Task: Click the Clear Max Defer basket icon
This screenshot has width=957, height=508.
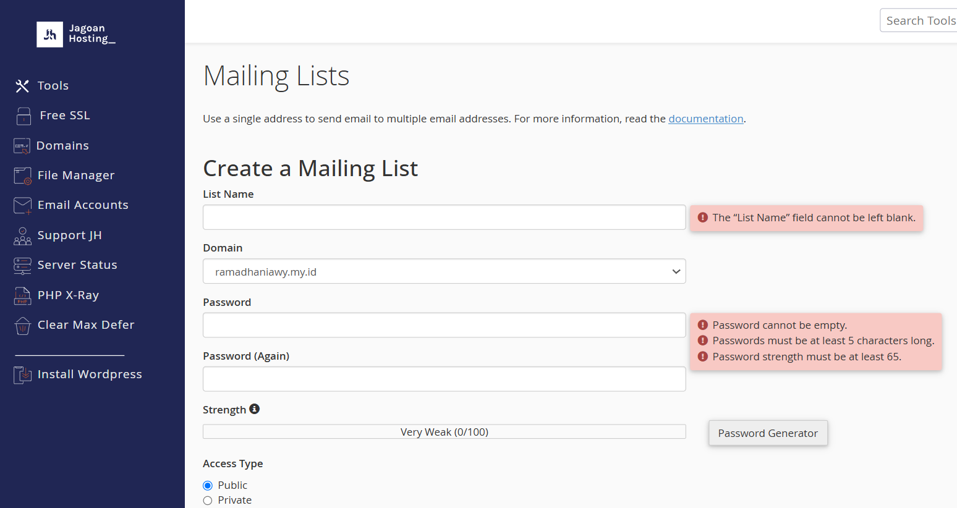Action: pyautogui.click(x=22, y=325)
